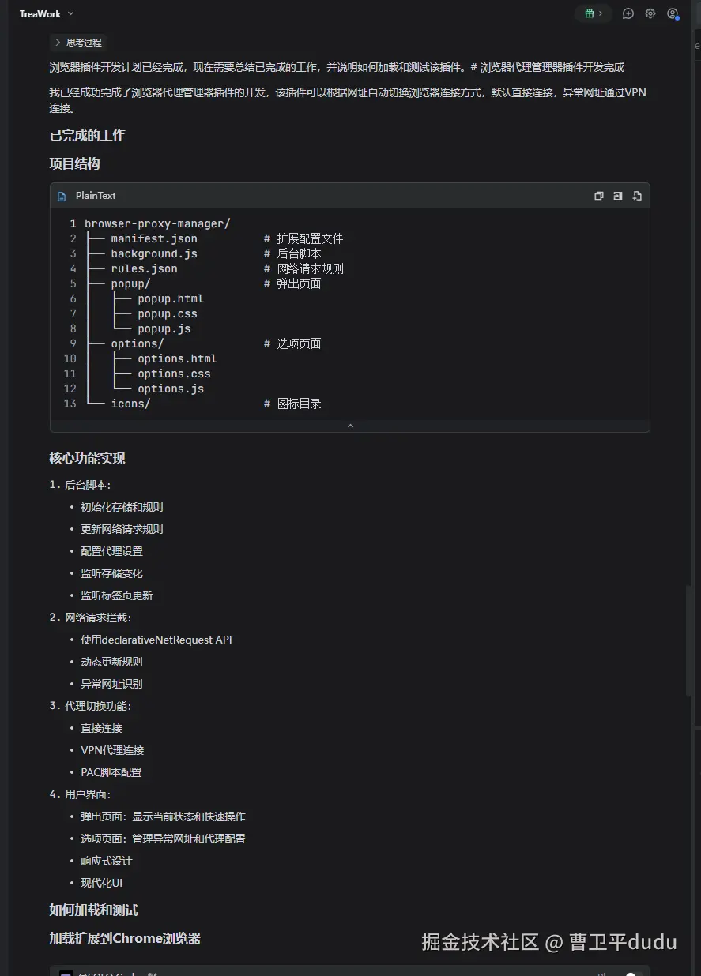701x976 pixels.
Task: Copy the PlainText code block
Action: click(599, 196)
